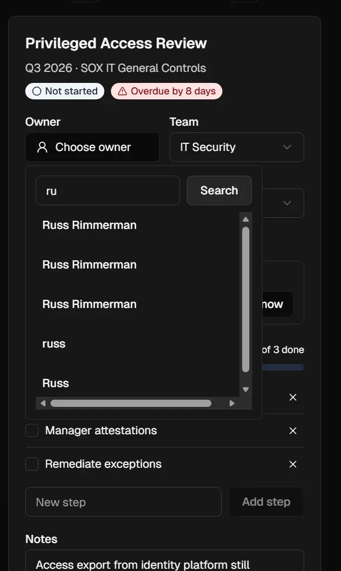Click the scroll right arrow of results list

232,403
